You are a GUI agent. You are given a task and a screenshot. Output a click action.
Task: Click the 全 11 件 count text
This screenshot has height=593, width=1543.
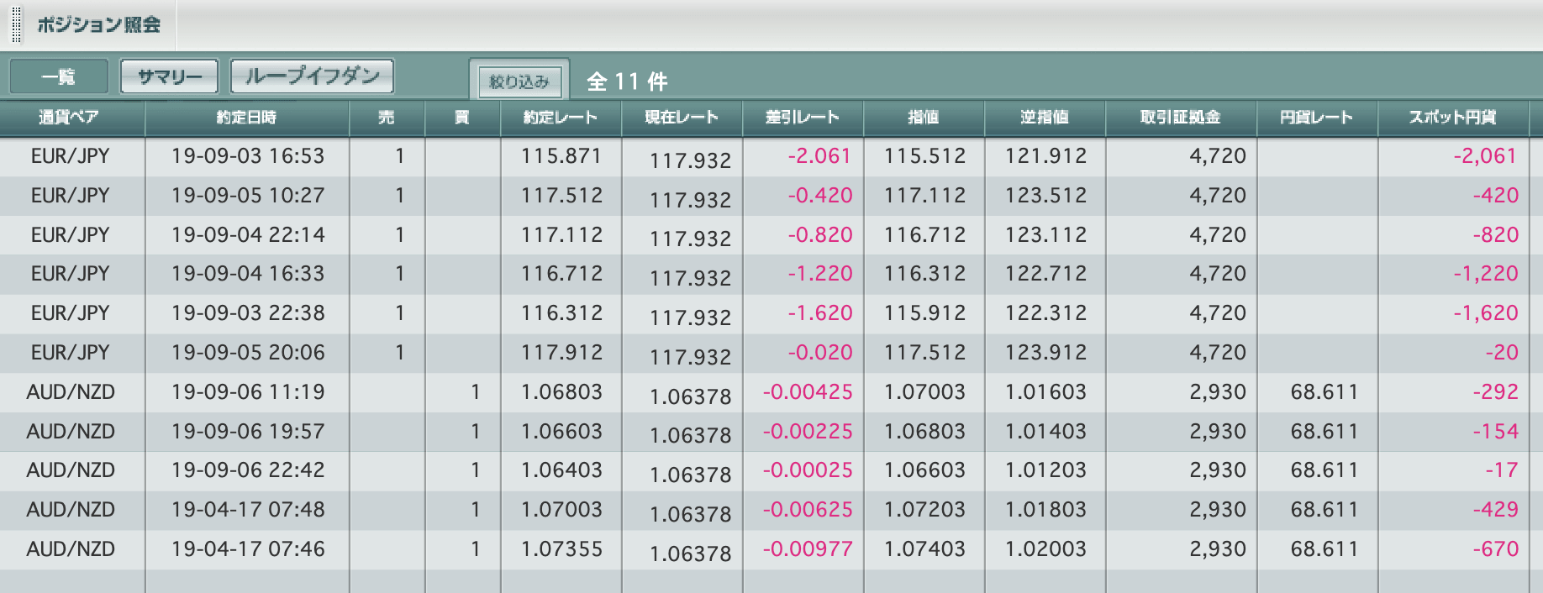(x=627, y=81)
